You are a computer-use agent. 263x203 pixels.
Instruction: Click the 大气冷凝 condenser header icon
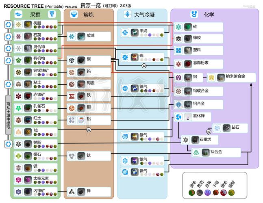point(127,14)
